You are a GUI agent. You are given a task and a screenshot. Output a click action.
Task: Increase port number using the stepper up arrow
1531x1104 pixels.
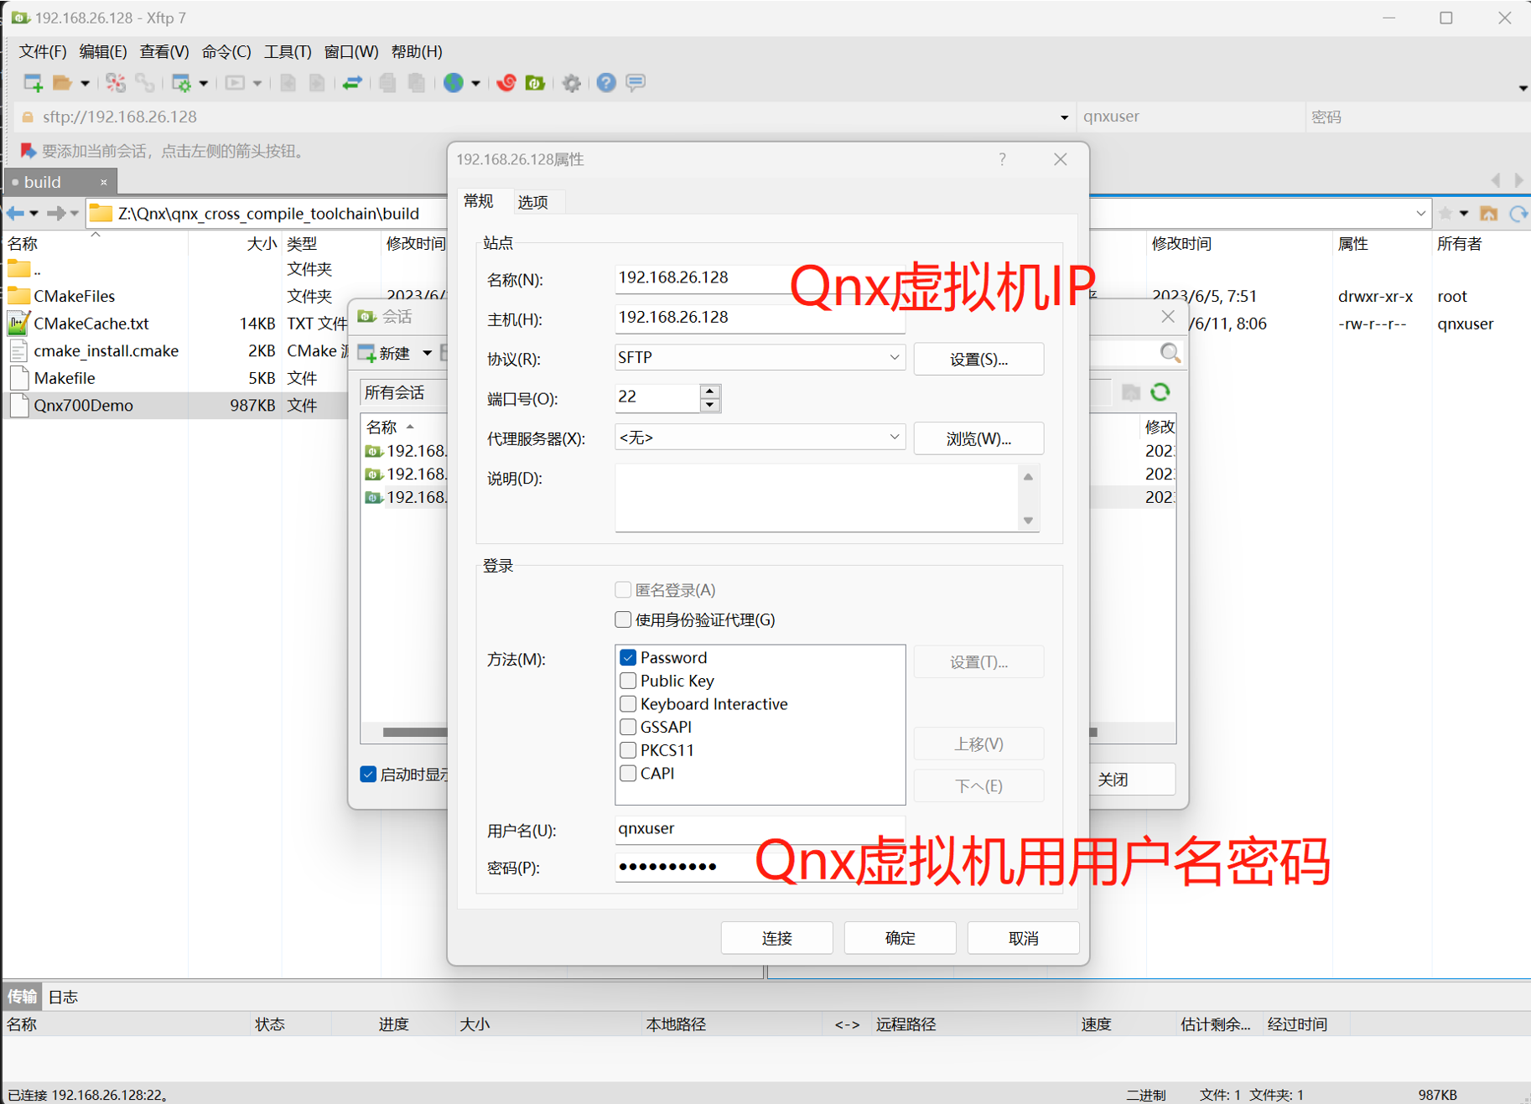pos(710,392)
